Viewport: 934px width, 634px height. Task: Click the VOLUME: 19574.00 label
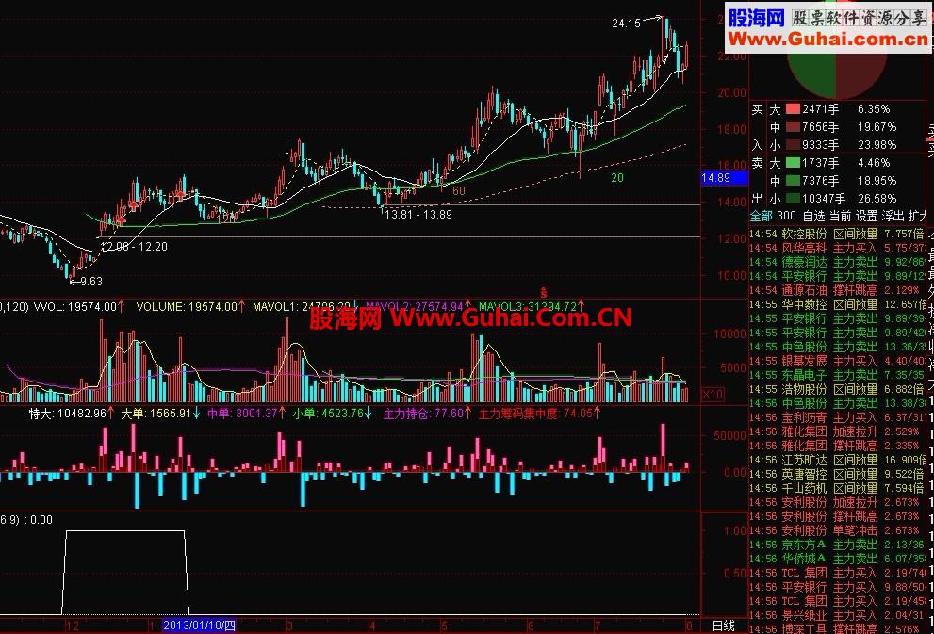point(190,307)
